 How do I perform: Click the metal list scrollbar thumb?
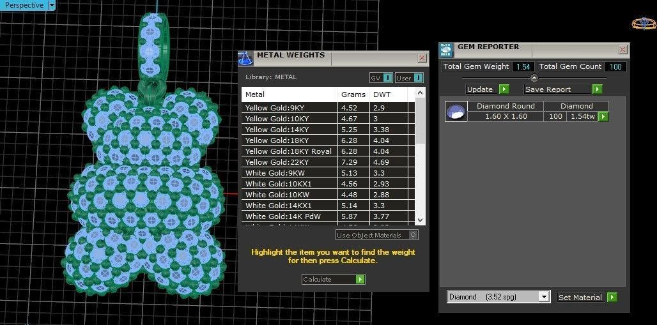[421, 121]
